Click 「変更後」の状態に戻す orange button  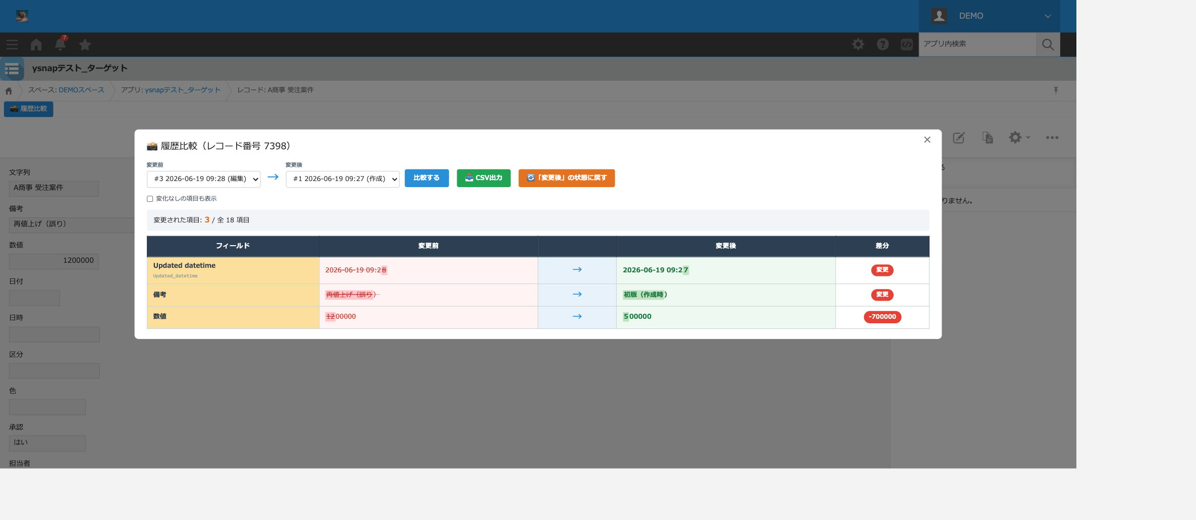click(x=566, y=178)
